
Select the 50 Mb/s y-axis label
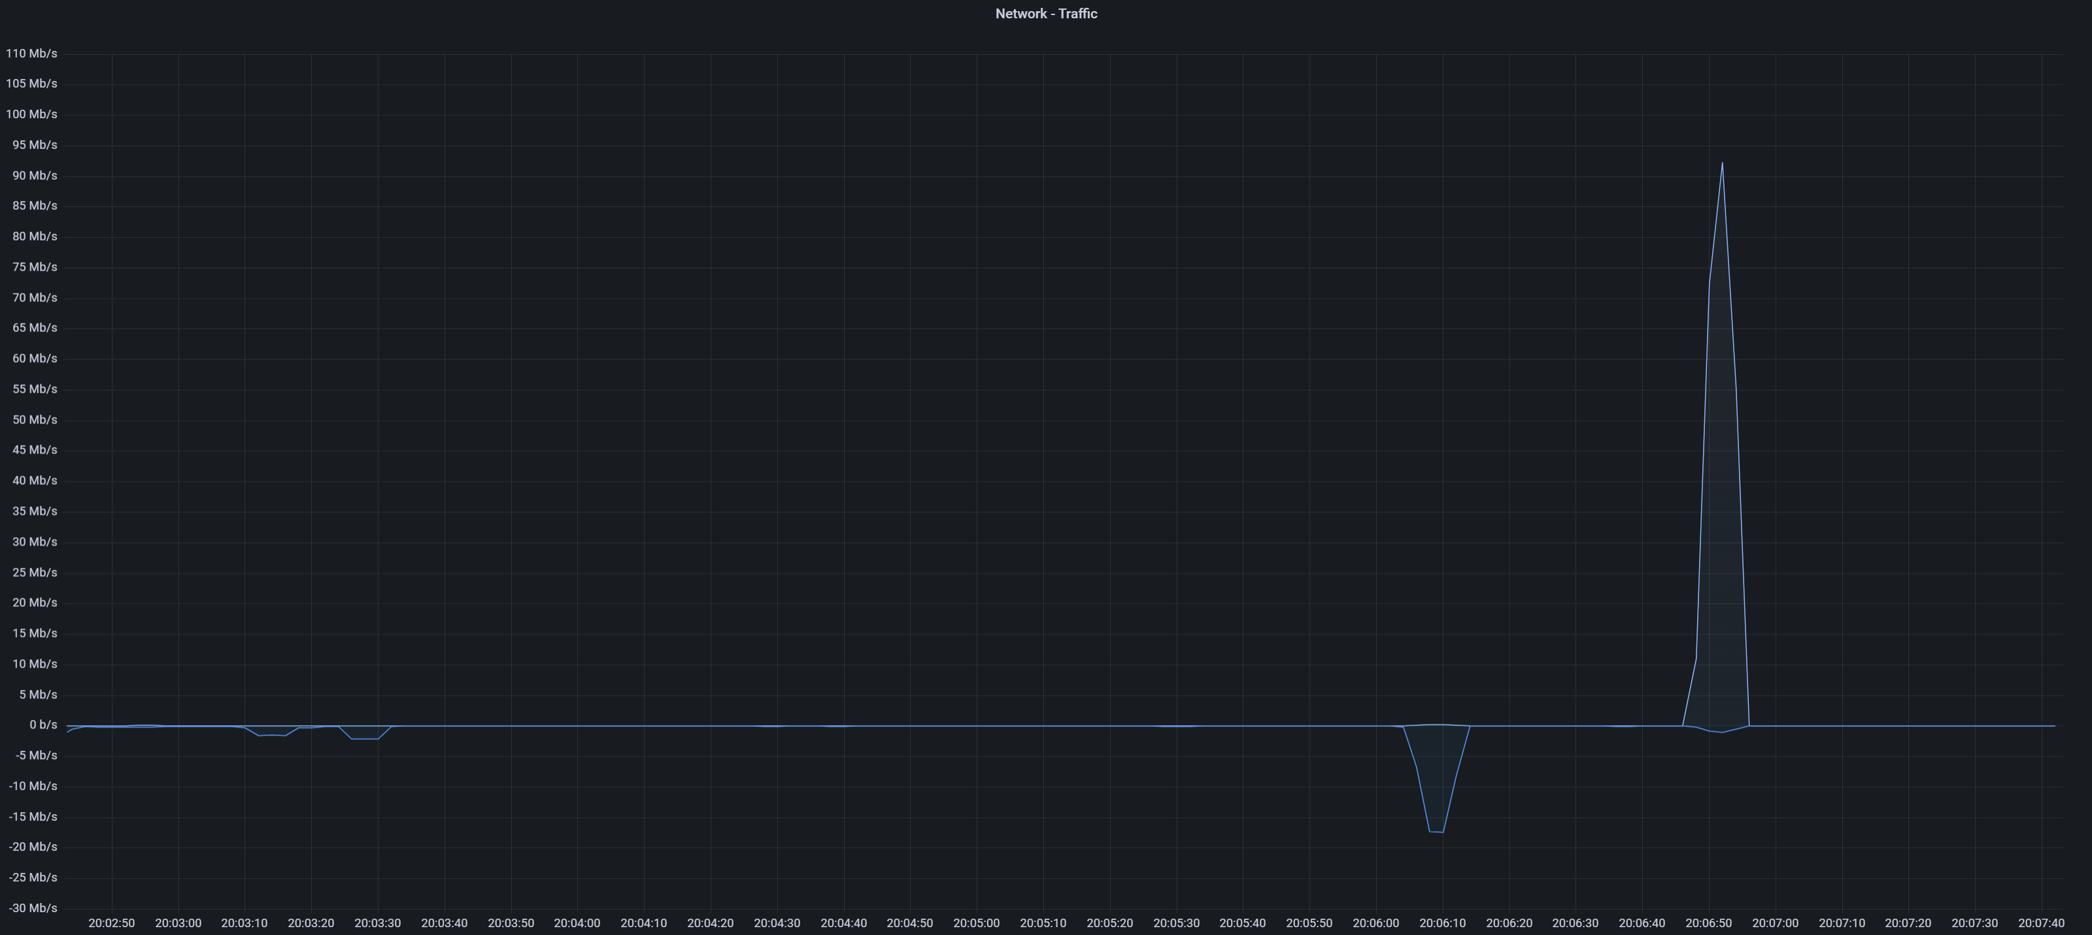click(x=35, y=419)
